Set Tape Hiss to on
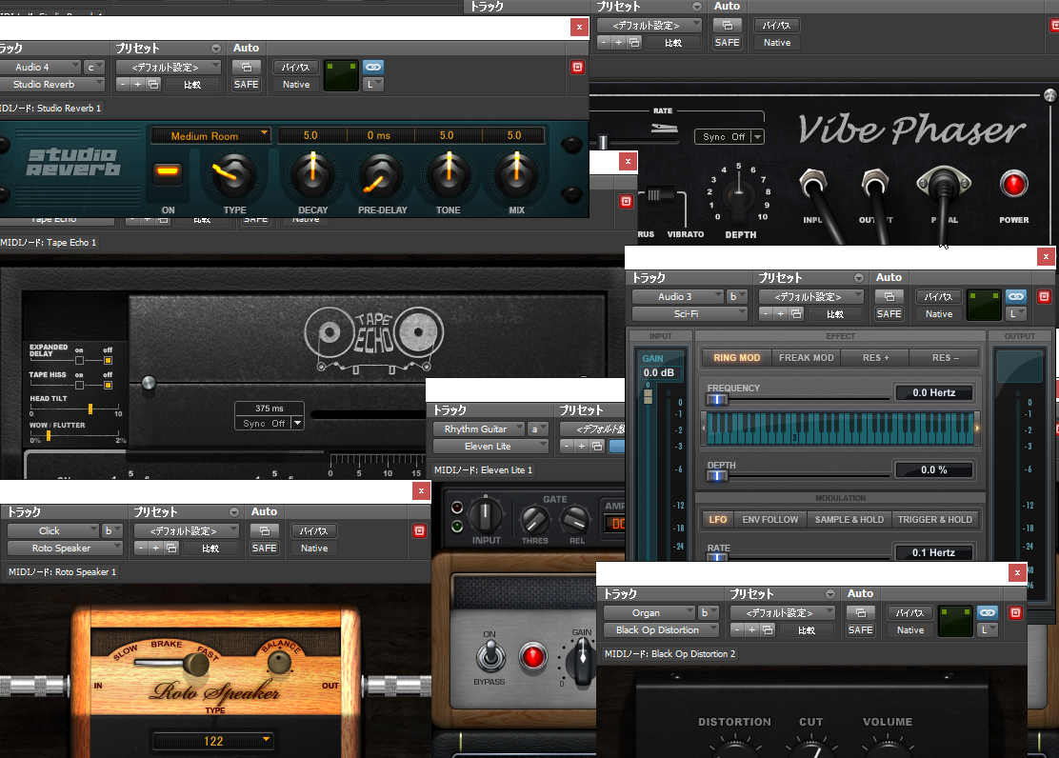Viewport: 1059px width, 758px height. tap(79, 385)
